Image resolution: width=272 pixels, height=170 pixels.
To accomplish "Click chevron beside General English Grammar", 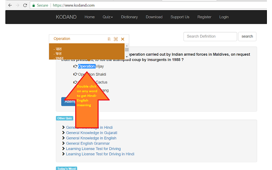I will pos(63,144).
